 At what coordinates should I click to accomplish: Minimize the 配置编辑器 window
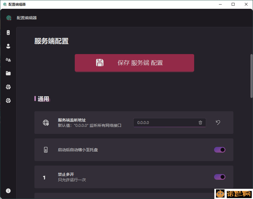point(220,4)
